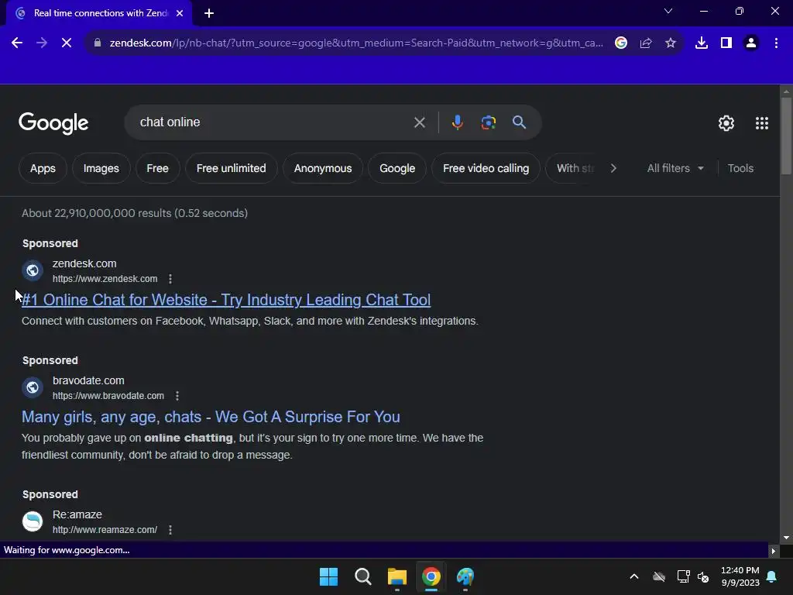Go back using the browser back arrow
The height and width of the screenshot is (595, 793).
coord(17,43)
